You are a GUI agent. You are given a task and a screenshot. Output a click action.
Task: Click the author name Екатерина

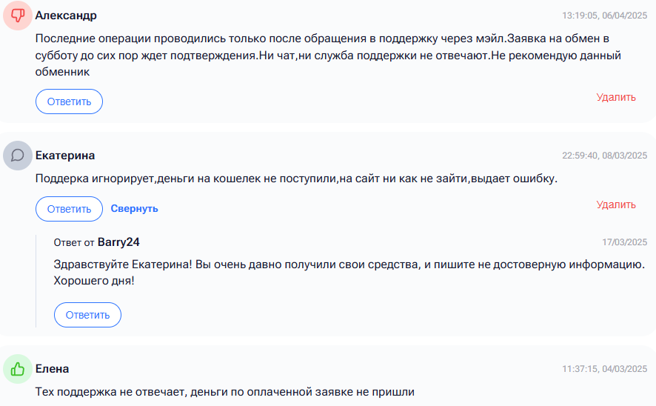click(x=65, y=156)
